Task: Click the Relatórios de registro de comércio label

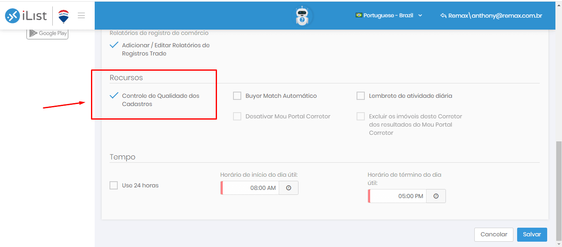Action: tap(159, 33)
